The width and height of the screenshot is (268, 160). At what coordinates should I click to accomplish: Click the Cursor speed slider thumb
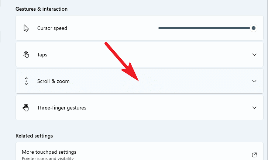[x=254, y=28]
